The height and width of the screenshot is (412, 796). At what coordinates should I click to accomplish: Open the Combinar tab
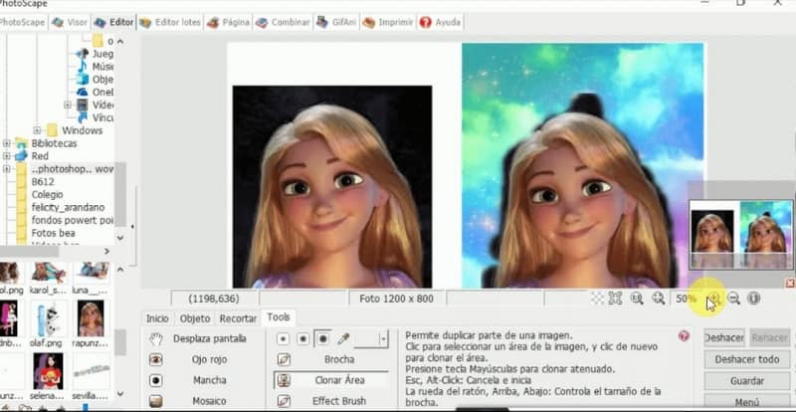(283, 22)
